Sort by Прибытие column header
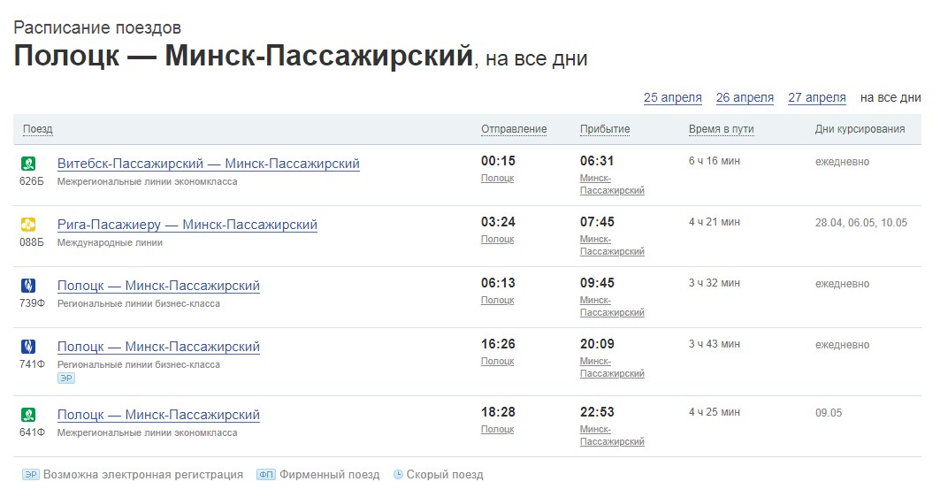This screenshot has width=948, height=497. pos(605,129)
